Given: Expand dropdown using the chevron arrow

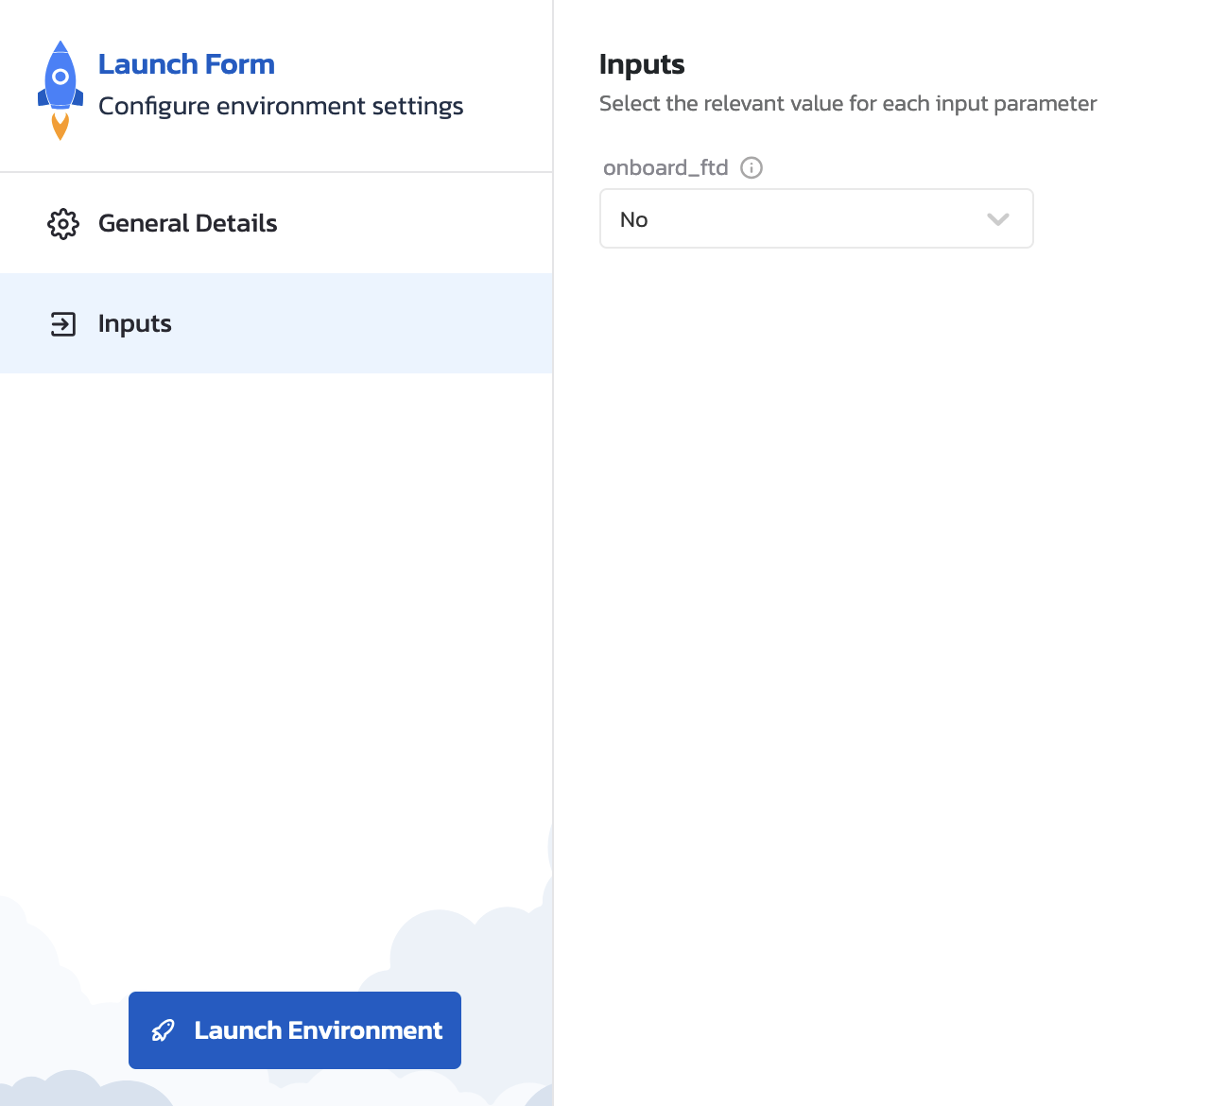Looking at the screenshot, I should click(997, 219).
